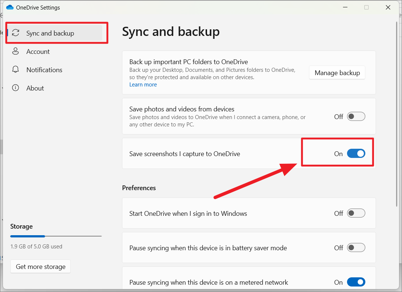The image size is (402, 292).
Task: Click the OneDrive cloud icon in titlebar
Action: point(9,7)
